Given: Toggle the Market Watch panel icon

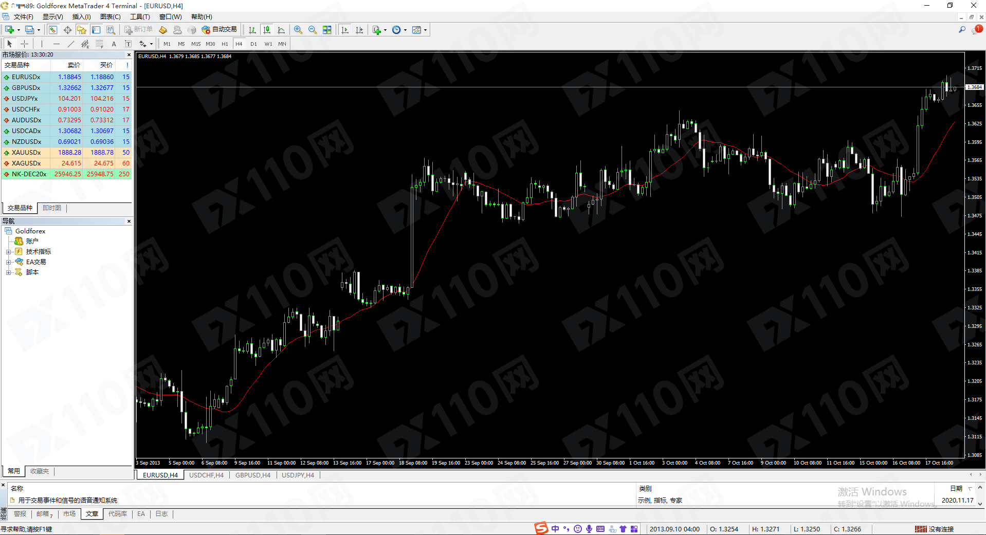Looking at the screenshot, I should pyautogui.click(x=53, y=30).
